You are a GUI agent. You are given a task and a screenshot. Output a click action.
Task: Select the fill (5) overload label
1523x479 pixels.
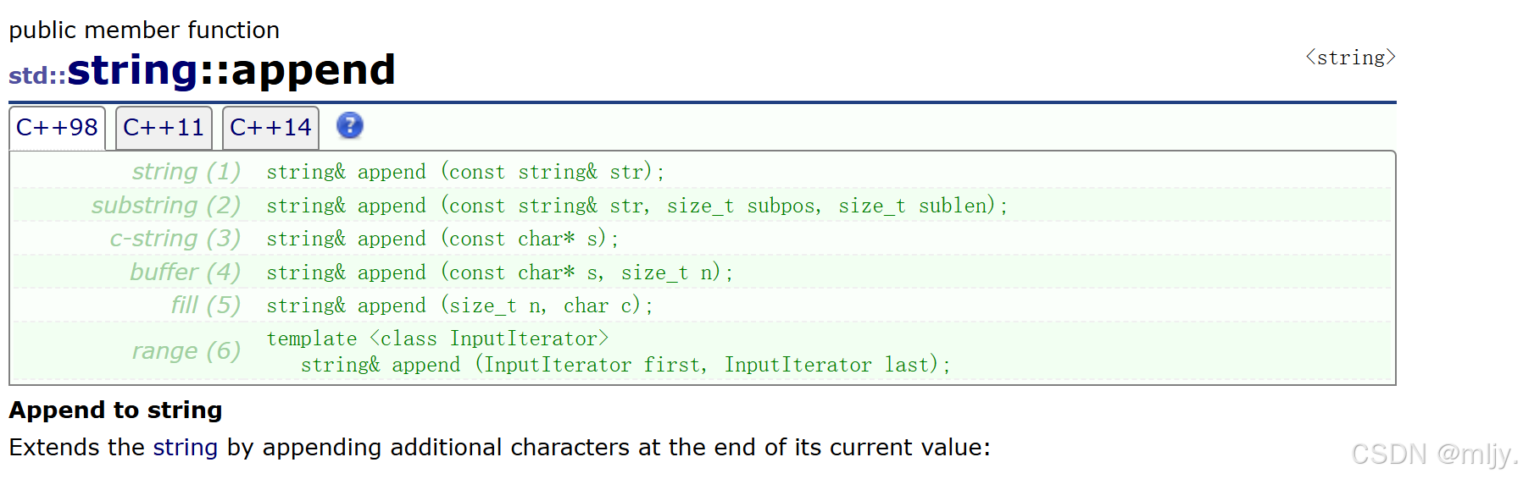pyautogui.click(x=206, y=305)
